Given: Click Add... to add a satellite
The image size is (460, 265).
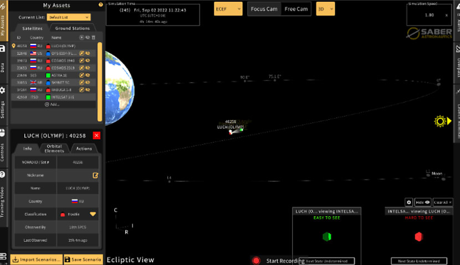Looking at the screenshot, I should click(x=52, y=104).
